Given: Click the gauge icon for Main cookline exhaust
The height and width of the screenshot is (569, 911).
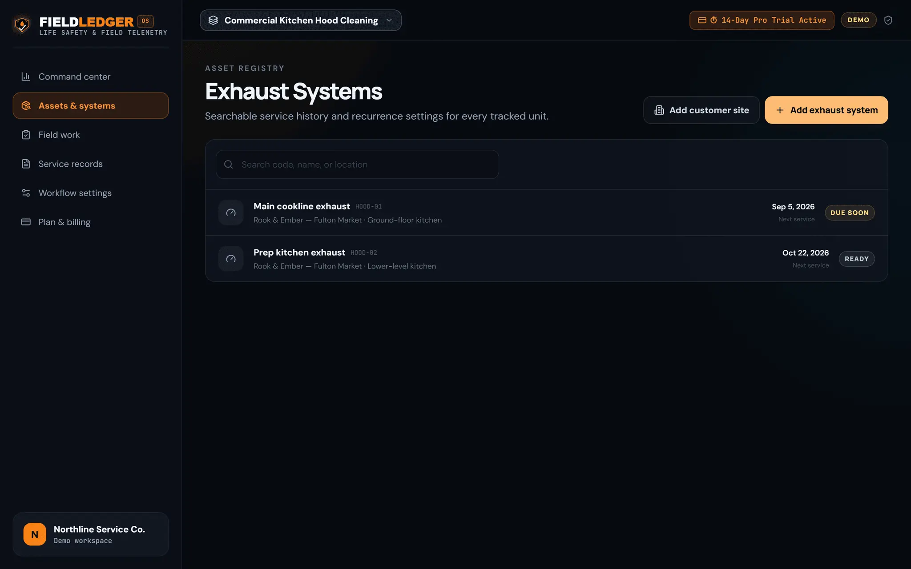Looking at the screenshot, I should coord(231,212).
